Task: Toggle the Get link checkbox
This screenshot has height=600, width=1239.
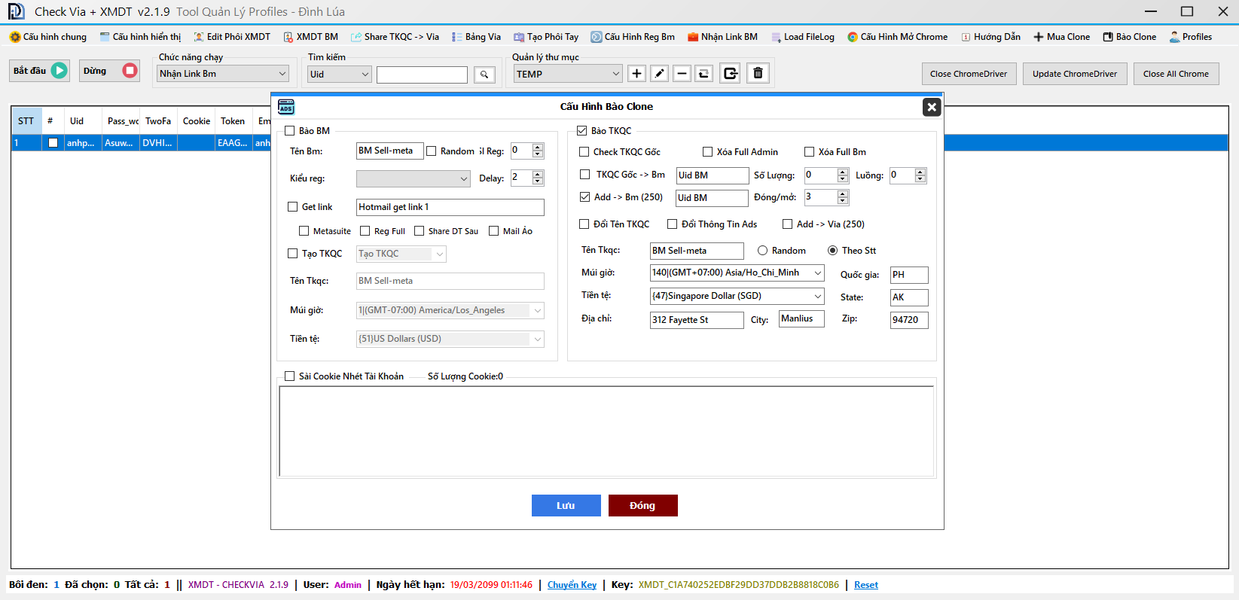Action: (293, 207)
